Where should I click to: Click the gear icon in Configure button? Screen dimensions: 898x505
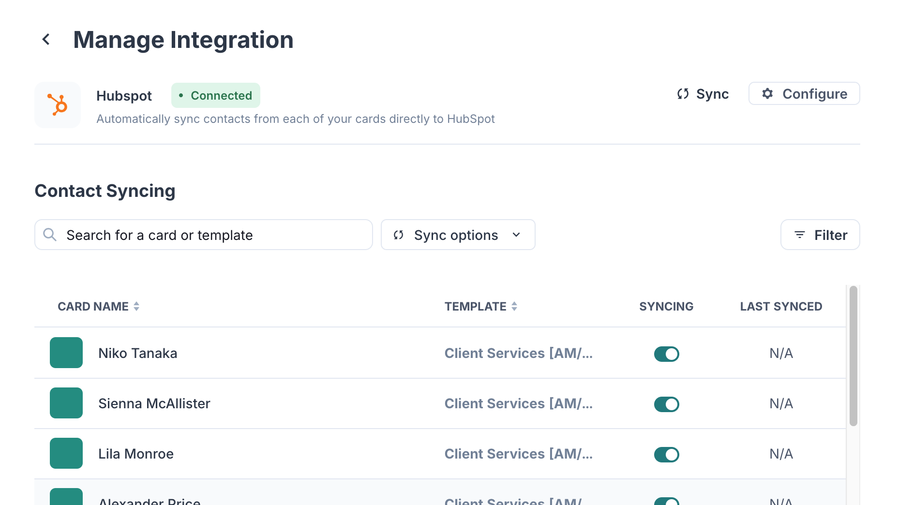click(x=768, y=94)
